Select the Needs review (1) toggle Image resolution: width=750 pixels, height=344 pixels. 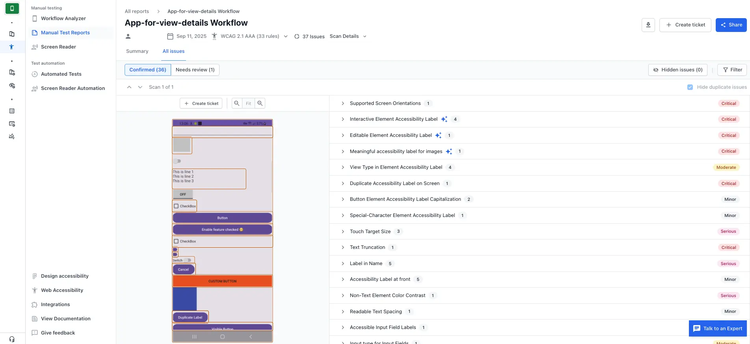195,70
